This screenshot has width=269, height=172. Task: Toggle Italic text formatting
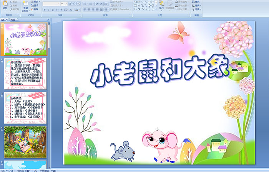(x=48, y=10)
